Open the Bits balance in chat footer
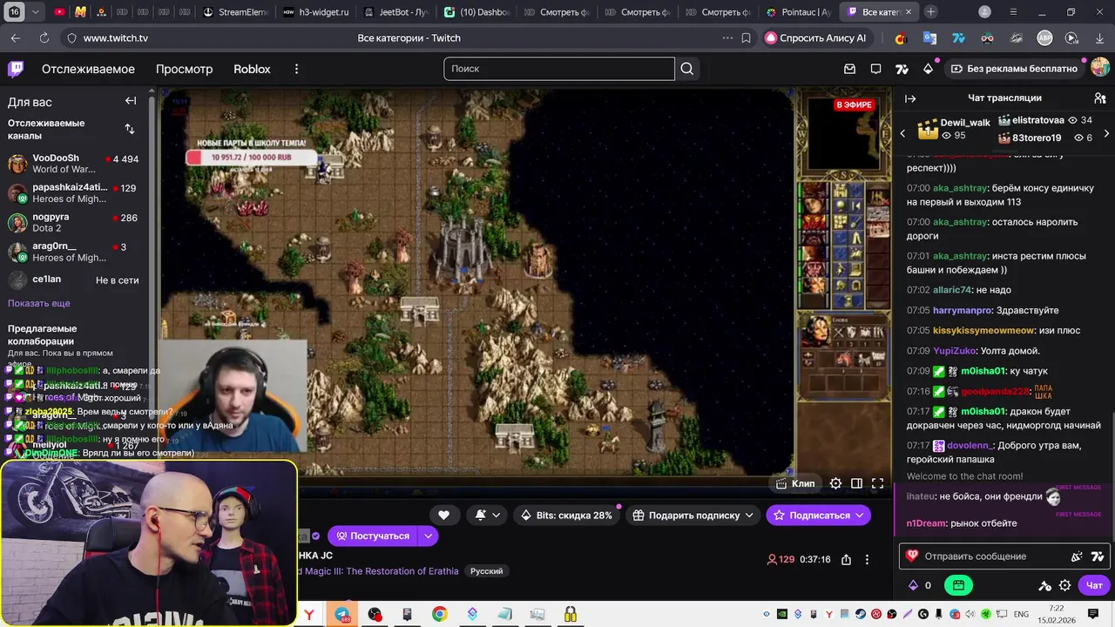The height and width of the screenshot is (627, 1115). pos(920,586)
